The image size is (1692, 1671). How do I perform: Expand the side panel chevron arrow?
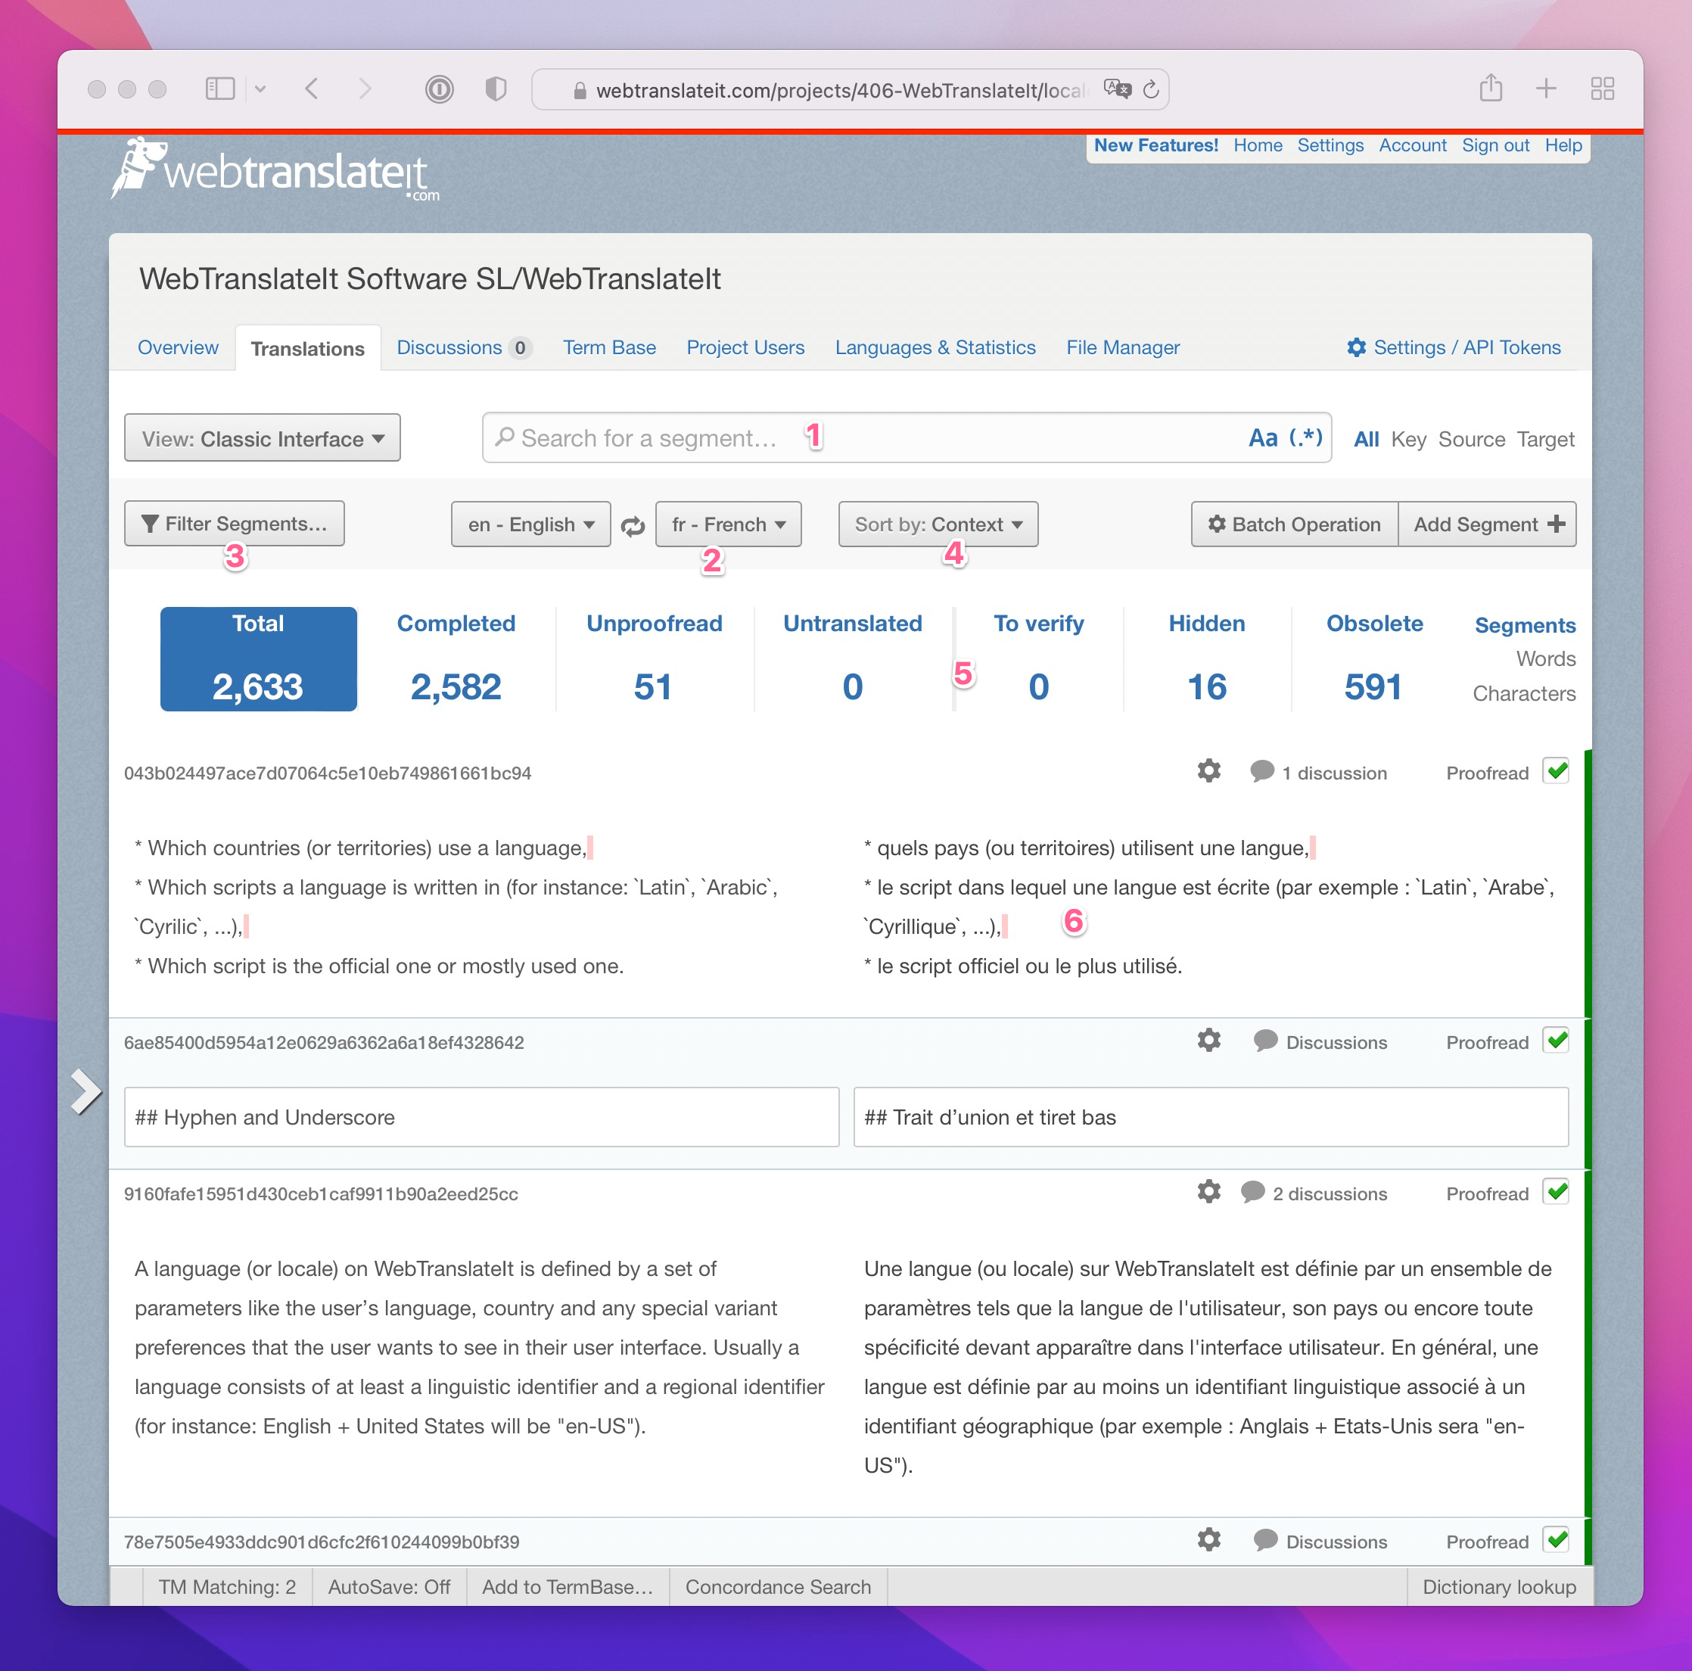(x=85, y=1091)
